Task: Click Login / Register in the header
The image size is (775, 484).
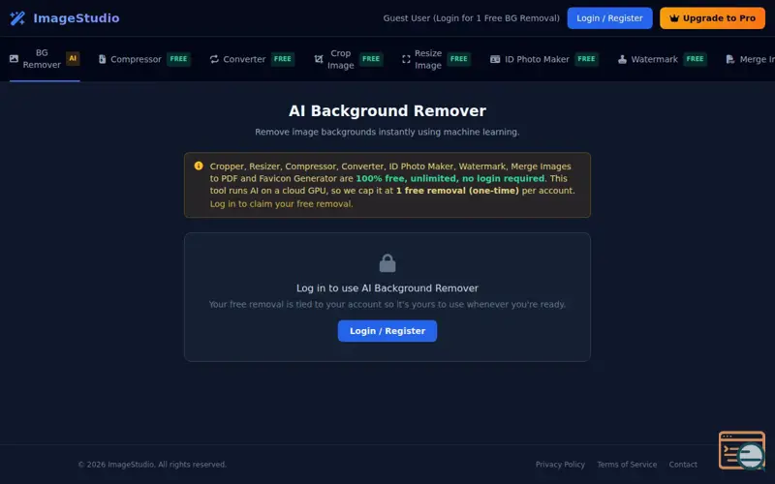Action: (x=609, y=18)
